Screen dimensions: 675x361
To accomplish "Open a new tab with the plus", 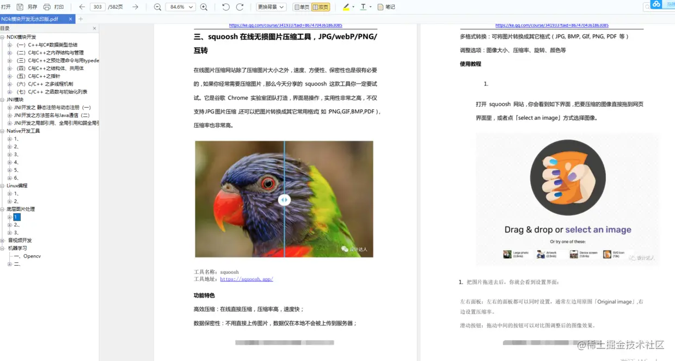I will (x=81, y=19).
